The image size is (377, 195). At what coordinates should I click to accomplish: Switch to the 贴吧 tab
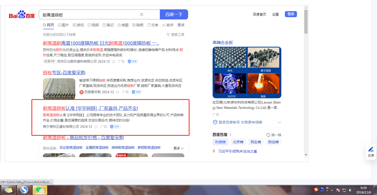(138, 25)
